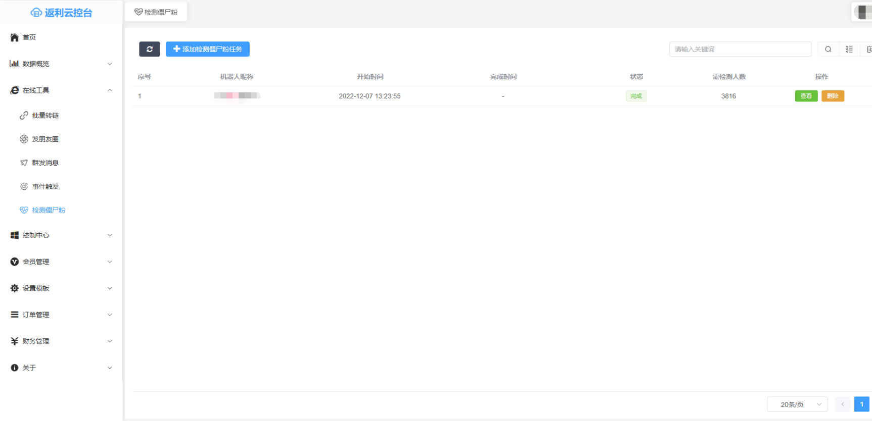Open 发朋友圈 in sidebar
The image size is (872, 421).
(x=45, y=139)
